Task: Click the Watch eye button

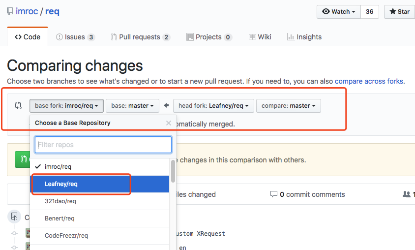Action: pos(339,11)
